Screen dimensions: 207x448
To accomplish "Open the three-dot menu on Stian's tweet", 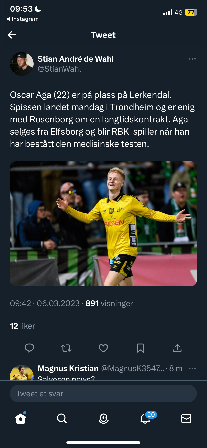I will coord(192,59).
